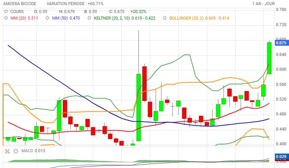Click the 0.600 price axis label

tap(281, 69)
